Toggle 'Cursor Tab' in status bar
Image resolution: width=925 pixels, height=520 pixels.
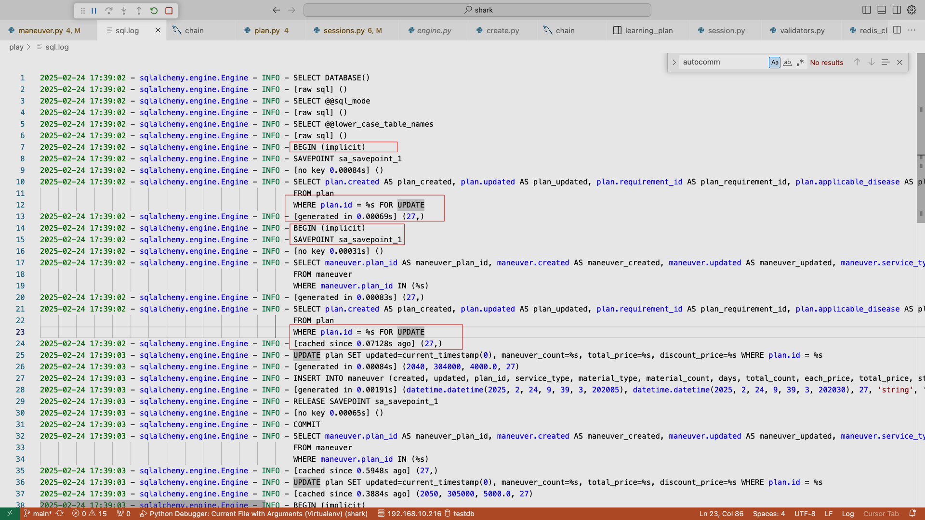pos(881,514)
